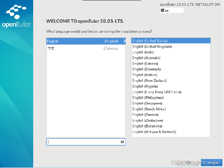The width and height of the screenshot is (224, 168).
Task: Choose English (United Kingdom)
Action: click(x=171, y=46)
